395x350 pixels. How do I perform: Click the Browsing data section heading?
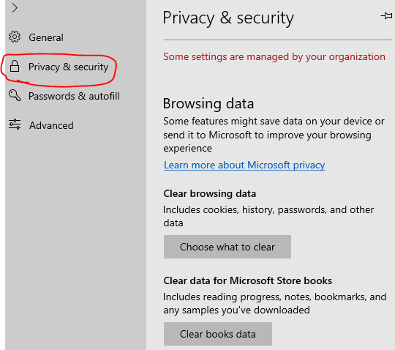tap(208, 104)
